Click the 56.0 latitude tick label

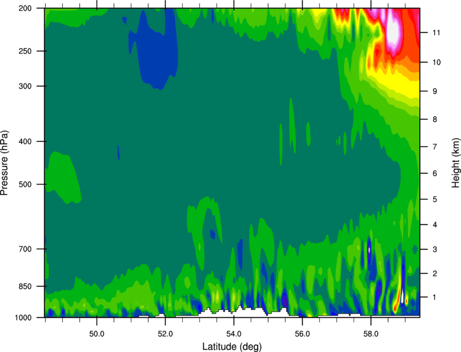(302, 334)
